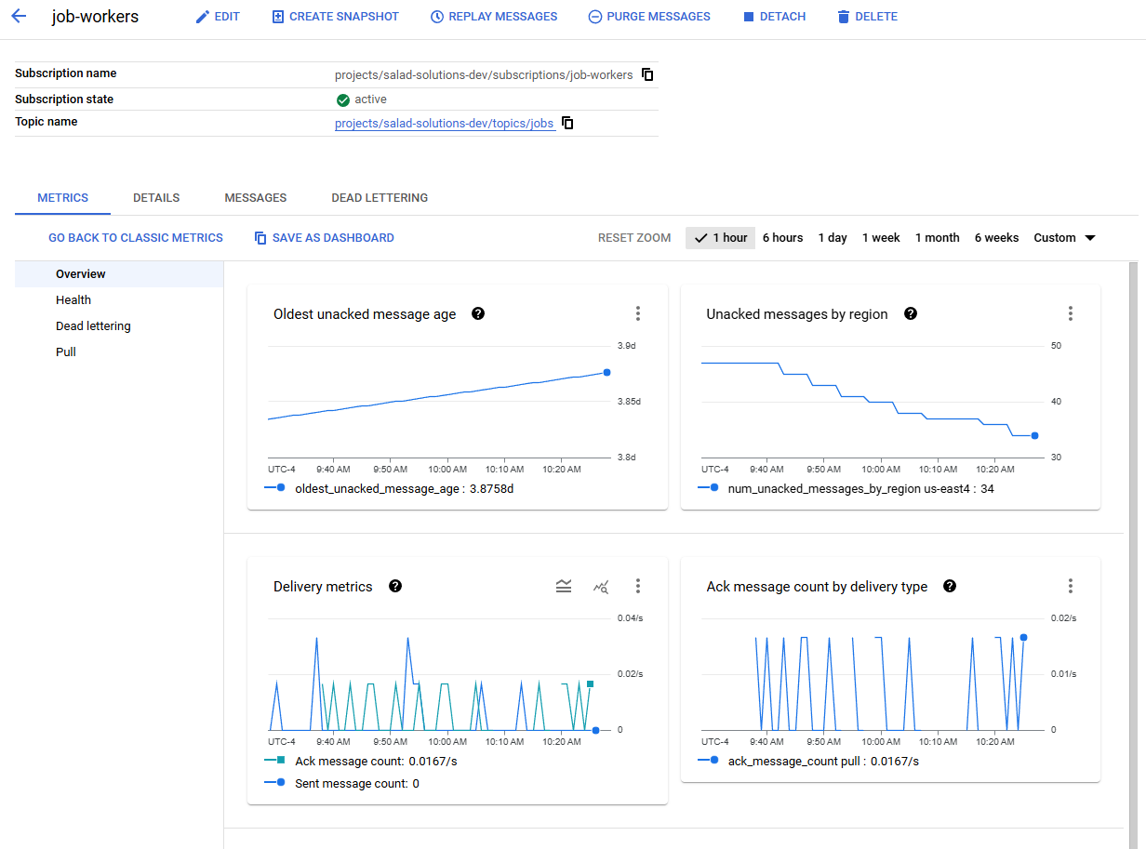
Task: Select the 1 day time range
Action: pyautogui.click(x=833, y=238)
